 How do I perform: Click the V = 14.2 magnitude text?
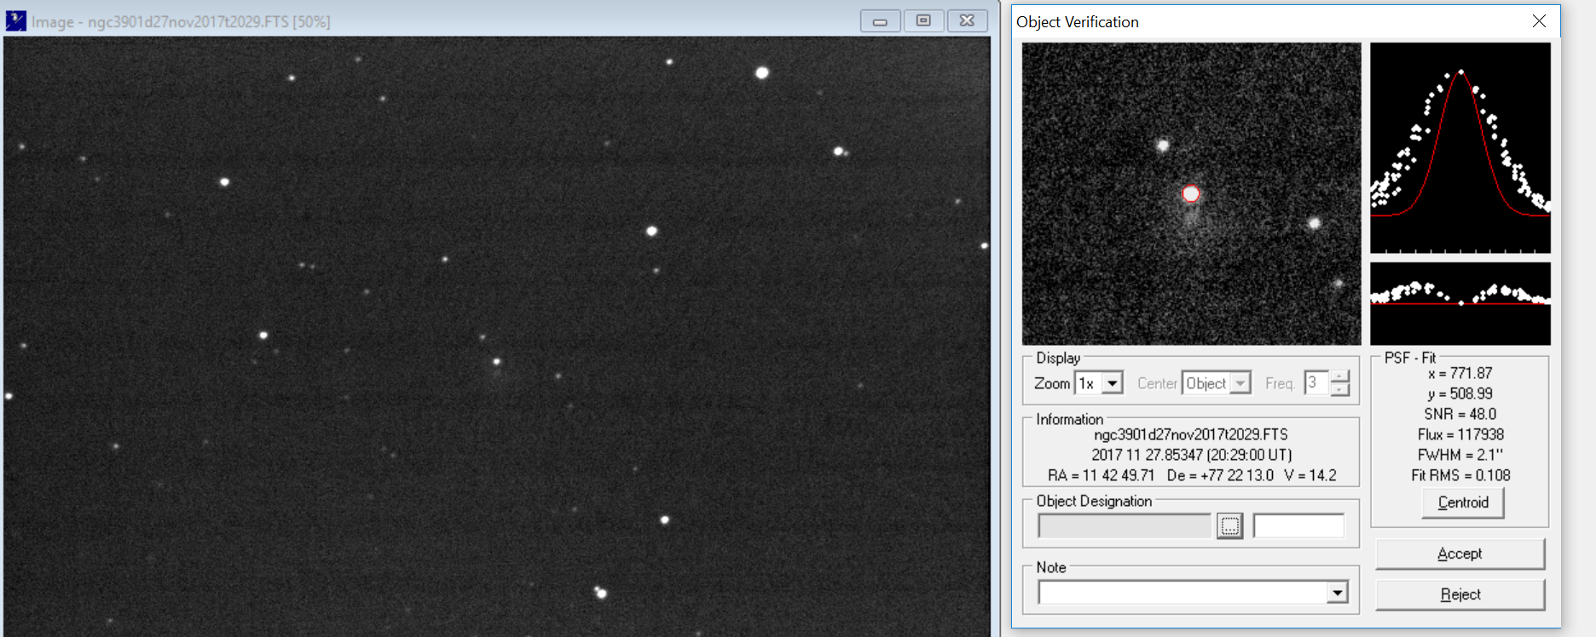[x=1310, y=476]
